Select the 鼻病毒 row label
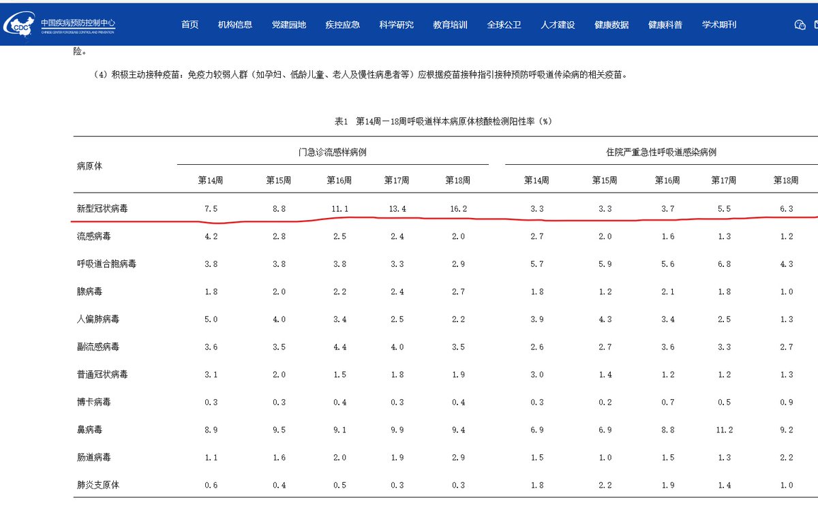Image resolution: width=818 pixels, height=506 pixels. [89, 430]
